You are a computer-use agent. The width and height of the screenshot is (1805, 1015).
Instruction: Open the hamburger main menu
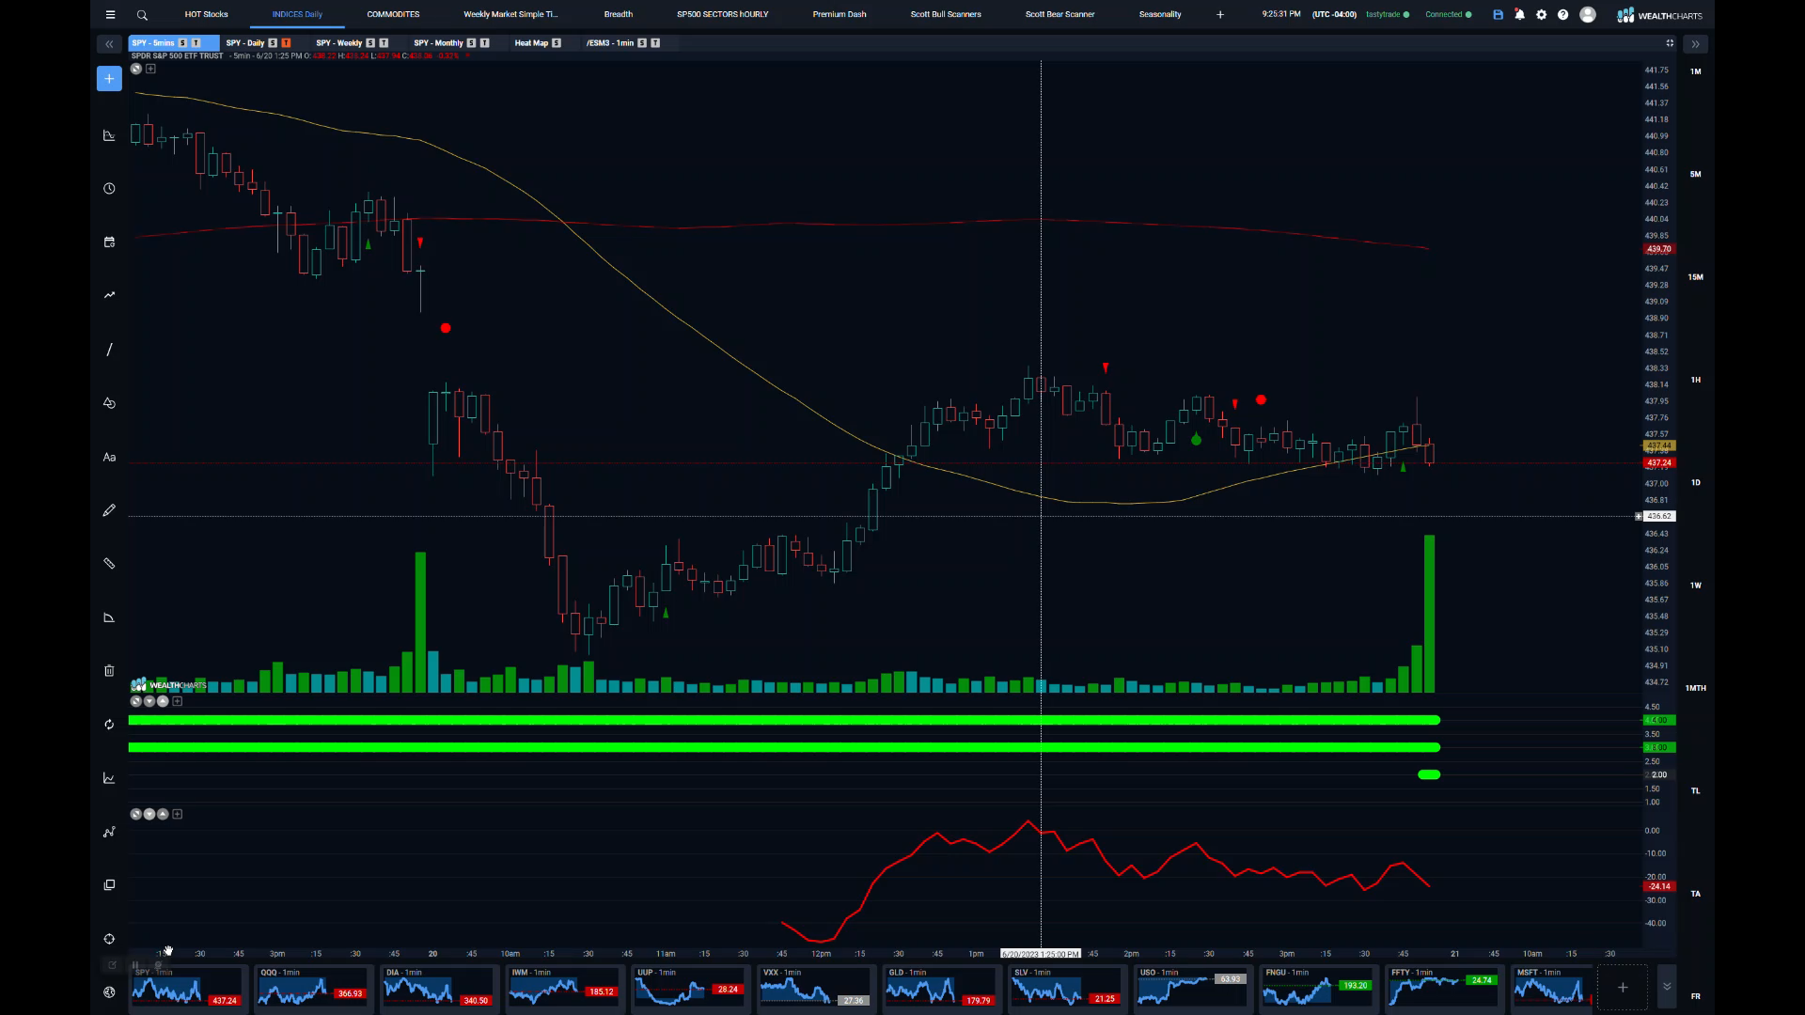(110, 15)
